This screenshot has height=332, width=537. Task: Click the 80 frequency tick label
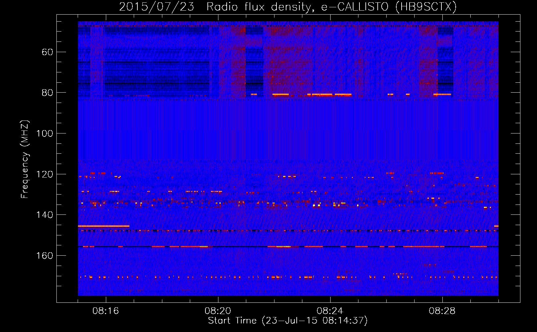click(47, 93)
